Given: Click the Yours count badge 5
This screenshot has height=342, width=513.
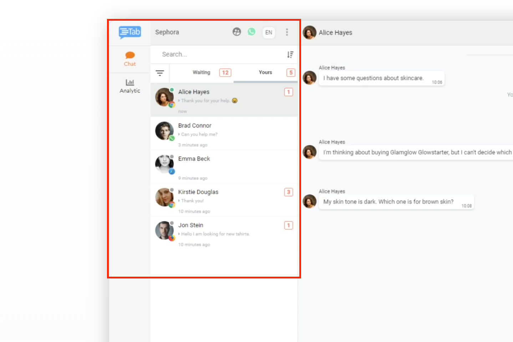Looking at the screenshot, I should tap(291, 73).
